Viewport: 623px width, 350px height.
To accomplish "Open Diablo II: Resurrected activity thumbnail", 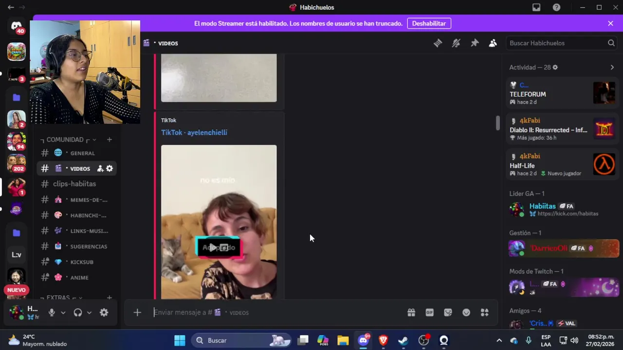I will [x=604, y=129].
